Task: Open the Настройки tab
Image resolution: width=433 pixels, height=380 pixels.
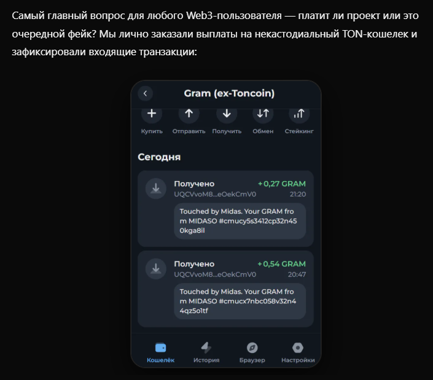Action: point(298,353)
